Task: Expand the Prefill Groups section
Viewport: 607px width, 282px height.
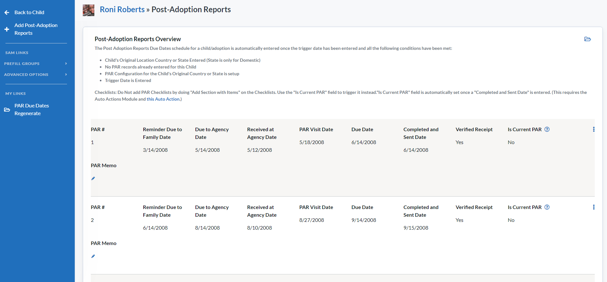Action: click(35, 64)
